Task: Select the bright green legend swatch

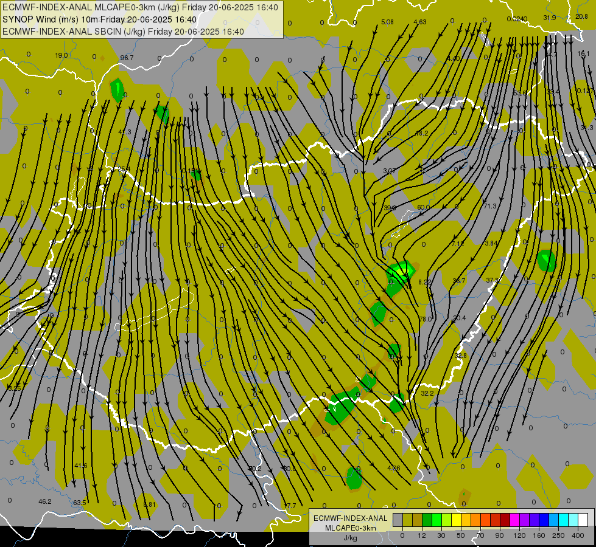Action: tap(437, 520)
